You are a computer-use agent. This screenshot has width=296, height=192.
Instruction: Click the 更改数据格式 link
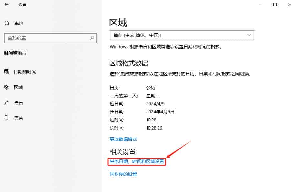point(123,139)
